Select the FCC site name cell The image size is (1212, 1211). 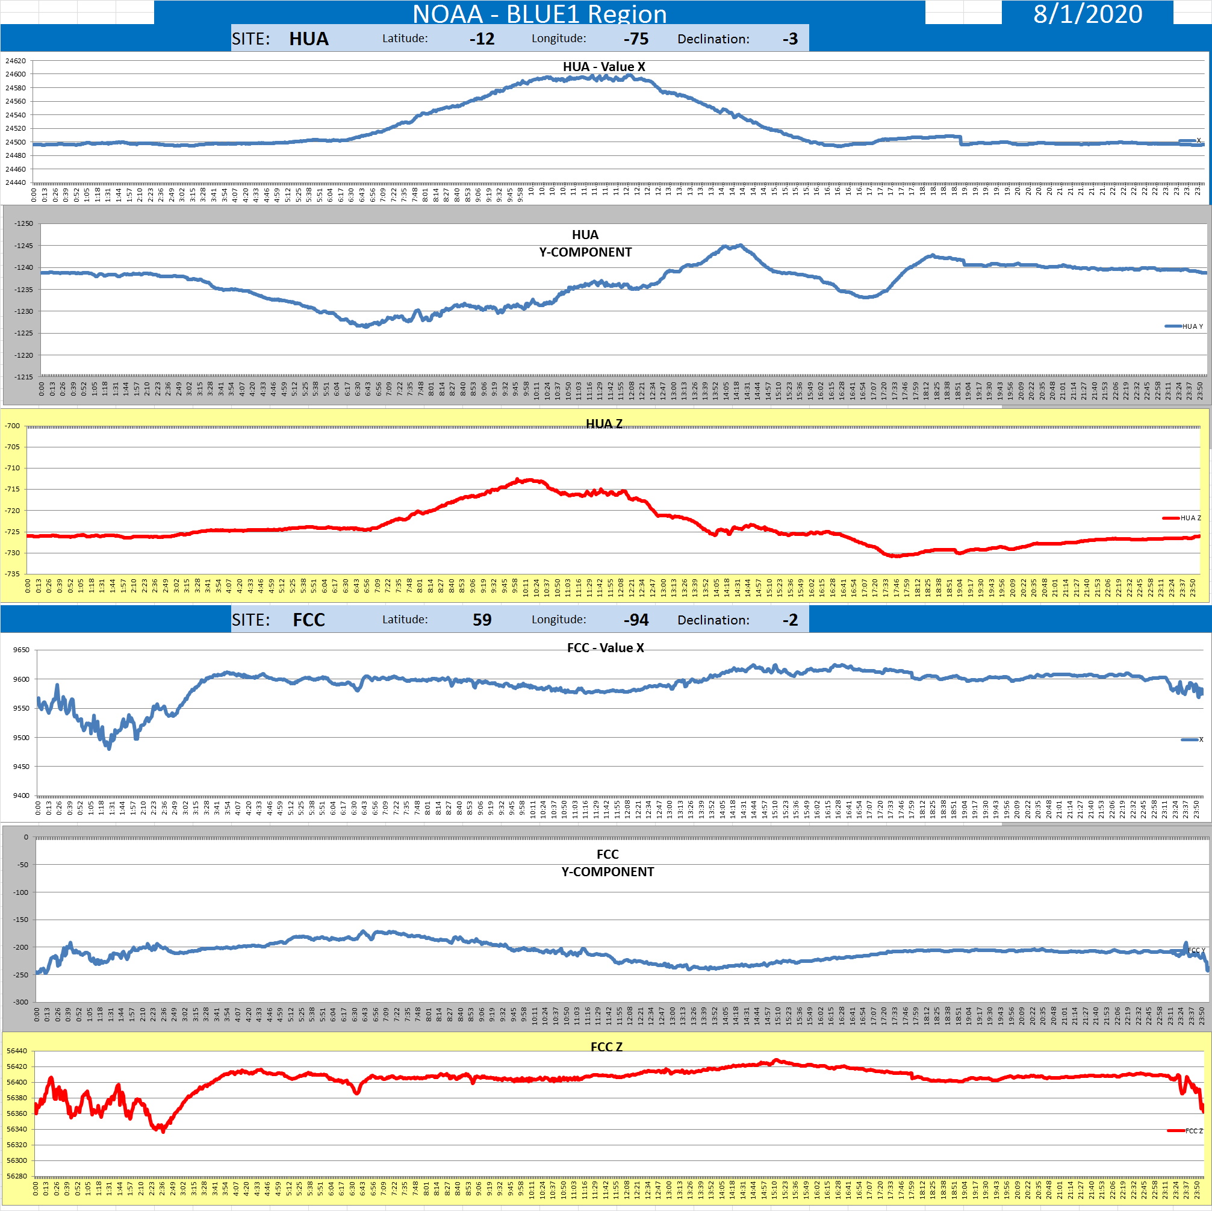pos(309,620)
